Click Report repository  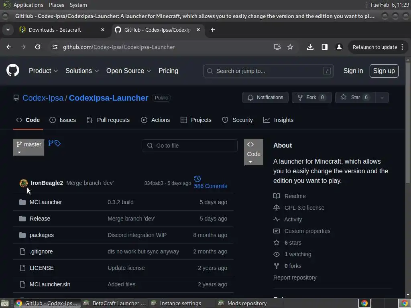295,278
